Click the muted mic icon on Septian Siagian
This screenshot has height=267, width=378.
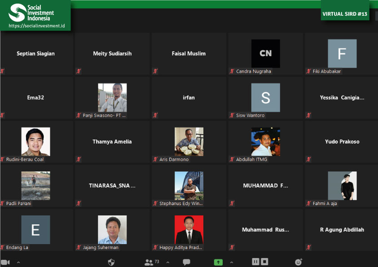[x=3, y=71]
